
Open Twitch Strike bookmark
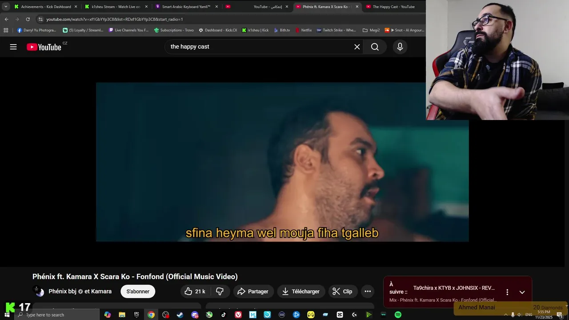336,30
